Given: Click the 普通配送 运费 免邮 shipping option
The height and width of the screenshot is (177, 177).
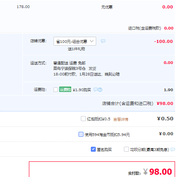Looking at the screenshot, I should pyautogui.click(x=69, y=63).
